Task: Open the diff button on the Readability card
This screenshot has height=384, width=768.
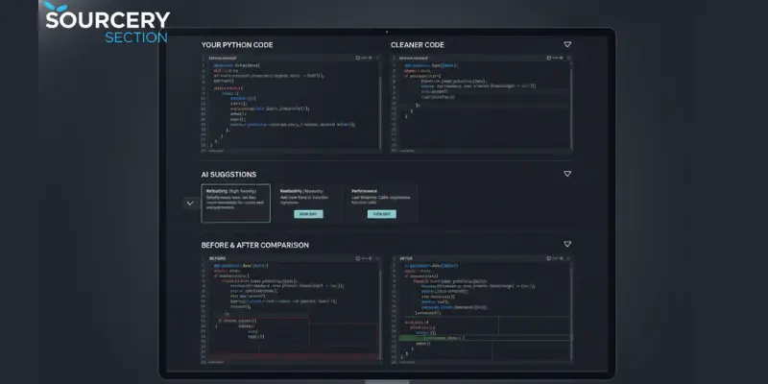Action: point(308,214)
